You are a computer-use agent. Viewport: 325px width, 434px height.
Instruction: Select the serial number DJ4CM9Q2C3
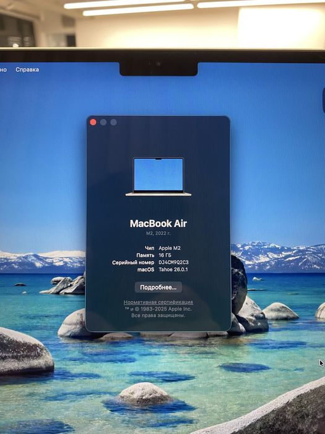(173, 262)
